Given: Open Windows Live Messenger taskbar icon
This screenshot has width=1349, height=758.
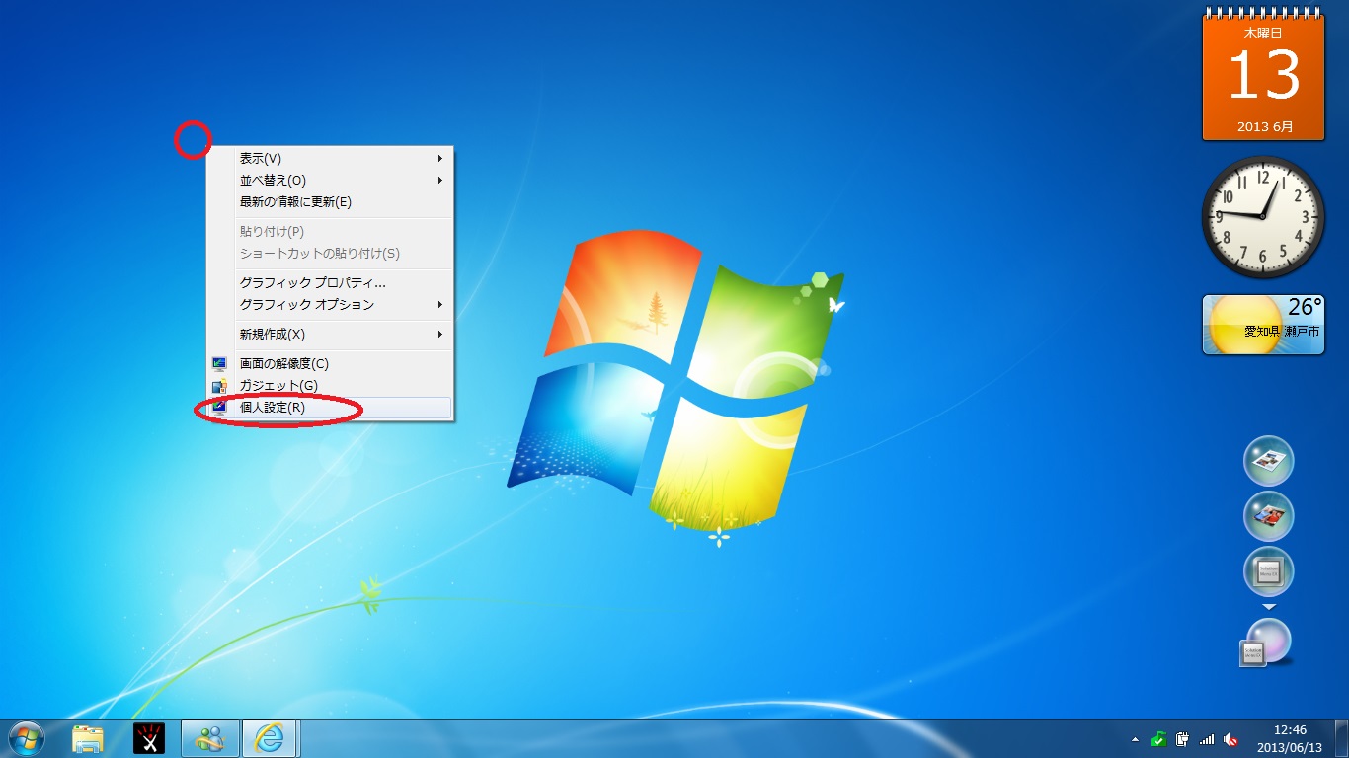Looking at the screenshot, I should 210,738.
